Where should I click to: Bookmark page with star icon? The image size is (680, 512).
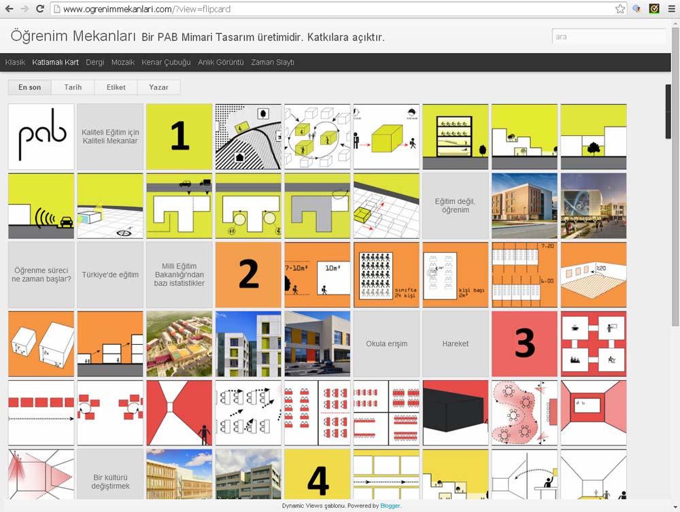(x=620, y=9)
